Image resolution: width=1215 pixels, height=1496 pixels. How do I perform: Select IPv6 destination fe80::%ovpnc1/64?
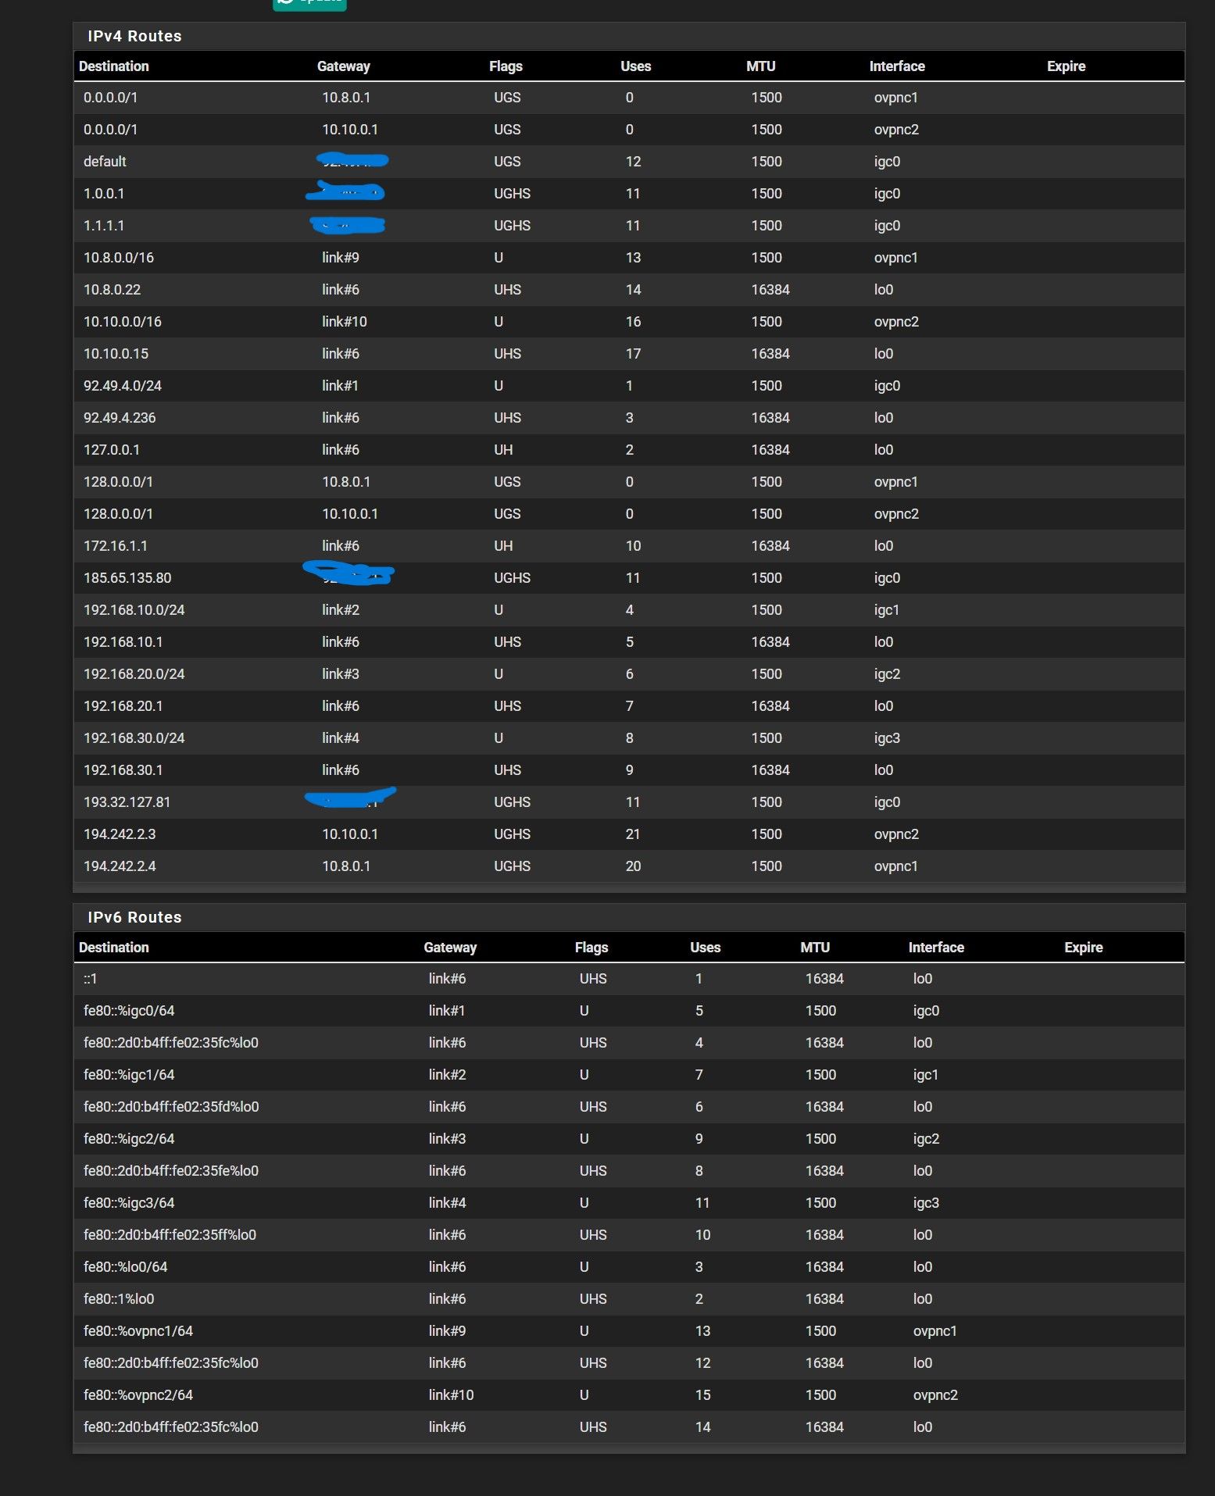[x=138, y=1331]
